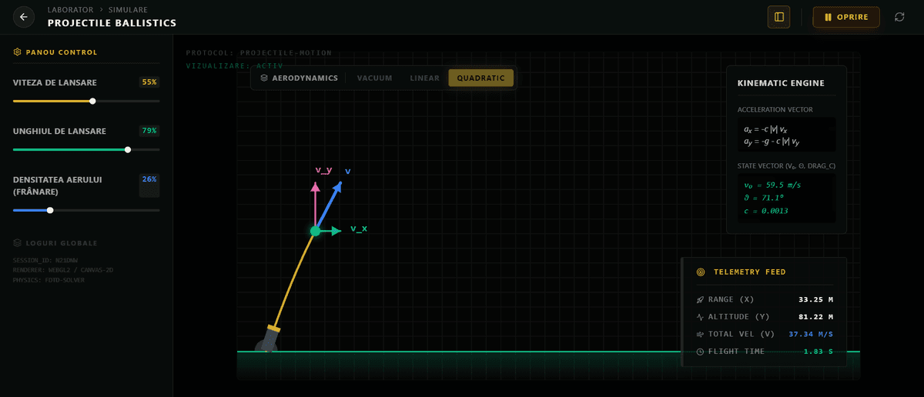Select the Quadratic drag mode
This screenshot has height=397, width=924.
[480, 78]
